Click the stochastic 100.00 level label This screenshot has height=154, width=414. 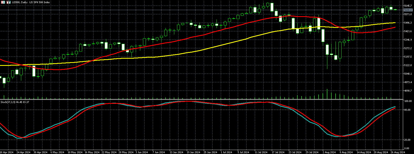(x=408, y=101)
